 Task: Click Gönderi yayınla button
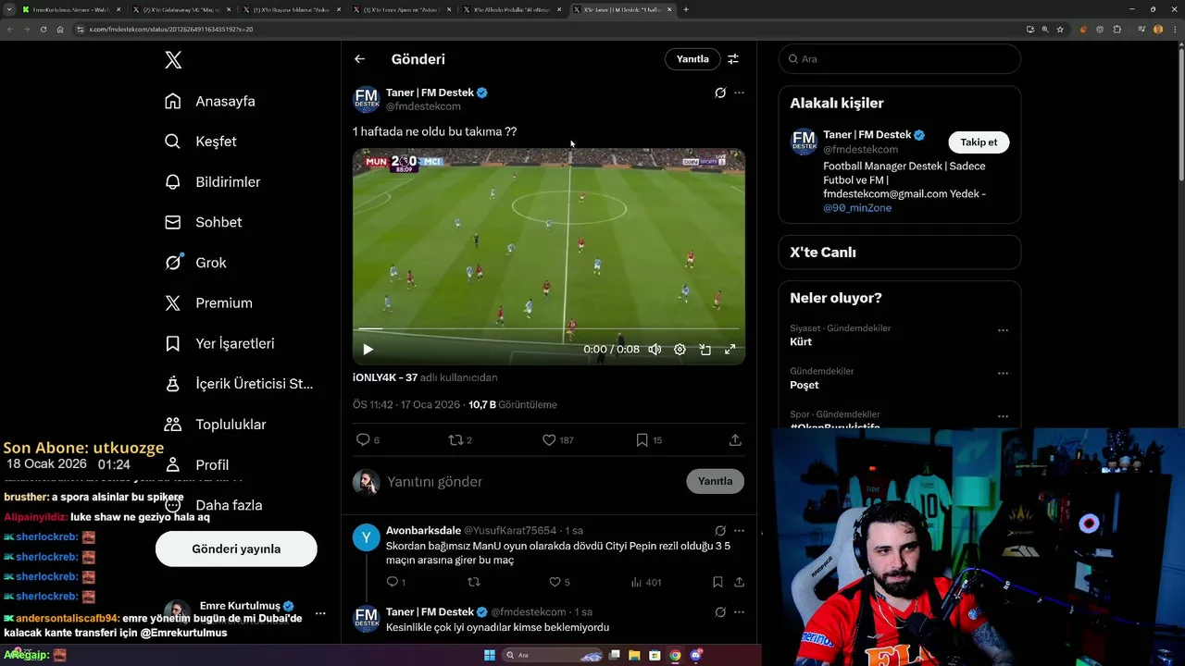click(x=236, y=549)
